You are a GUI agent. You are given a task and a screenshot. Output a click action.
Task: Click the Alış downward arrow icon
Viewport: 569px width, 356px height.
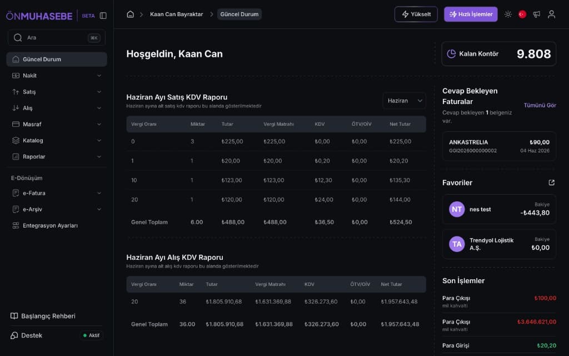pos(16,108)
